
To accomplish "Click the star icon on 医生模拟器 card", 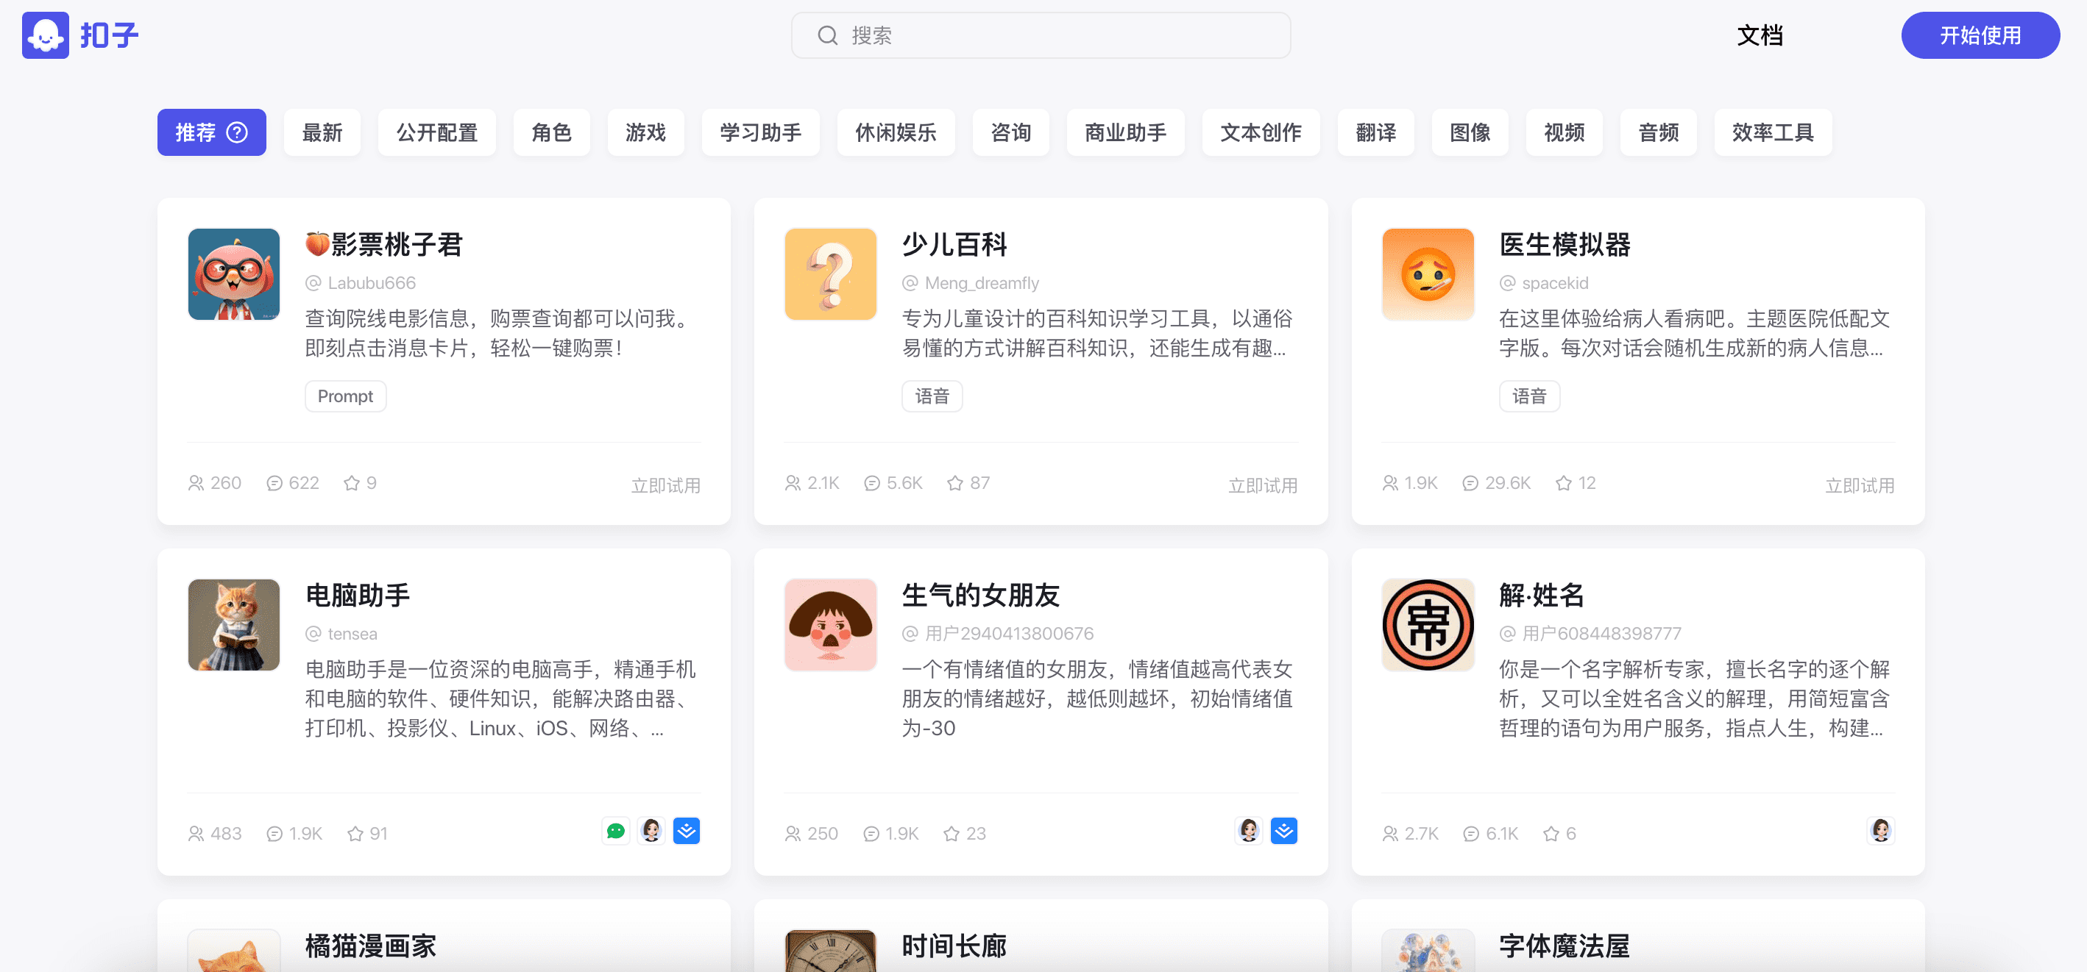I will (x=1563, y=483).
